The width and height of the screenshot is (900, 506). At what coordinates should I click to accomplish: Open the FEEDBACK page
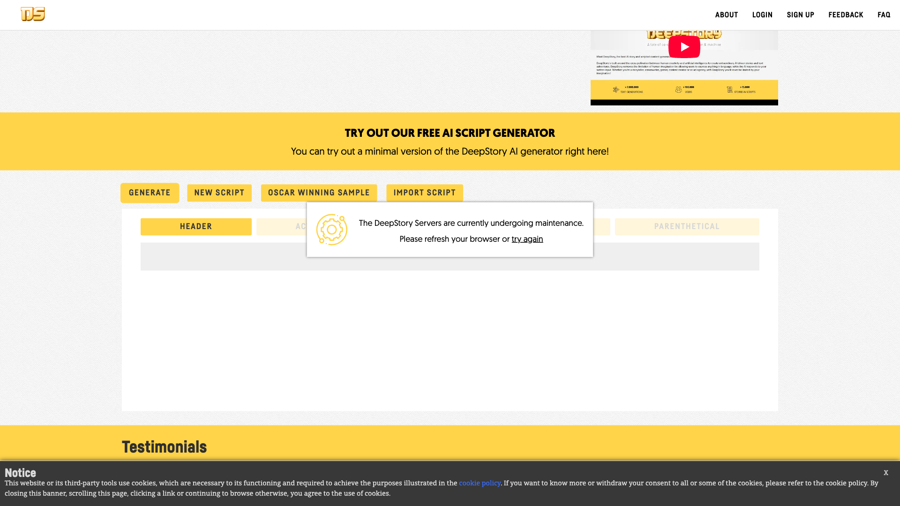pos(845,15)
